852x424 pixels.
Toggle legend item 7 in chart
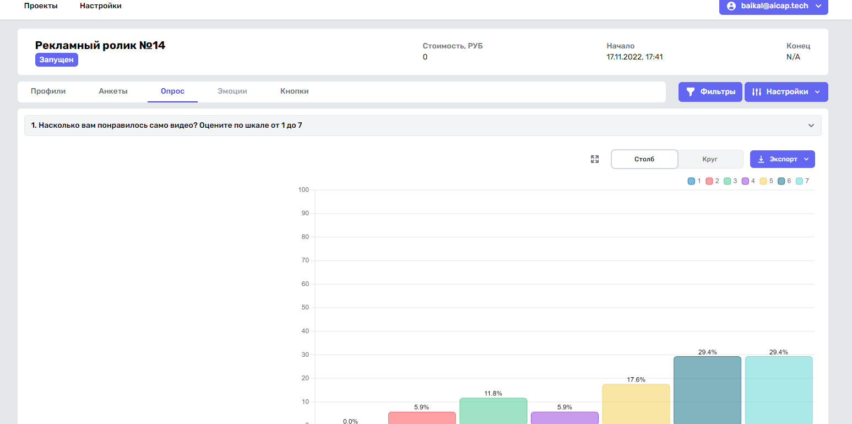(799, 181)
